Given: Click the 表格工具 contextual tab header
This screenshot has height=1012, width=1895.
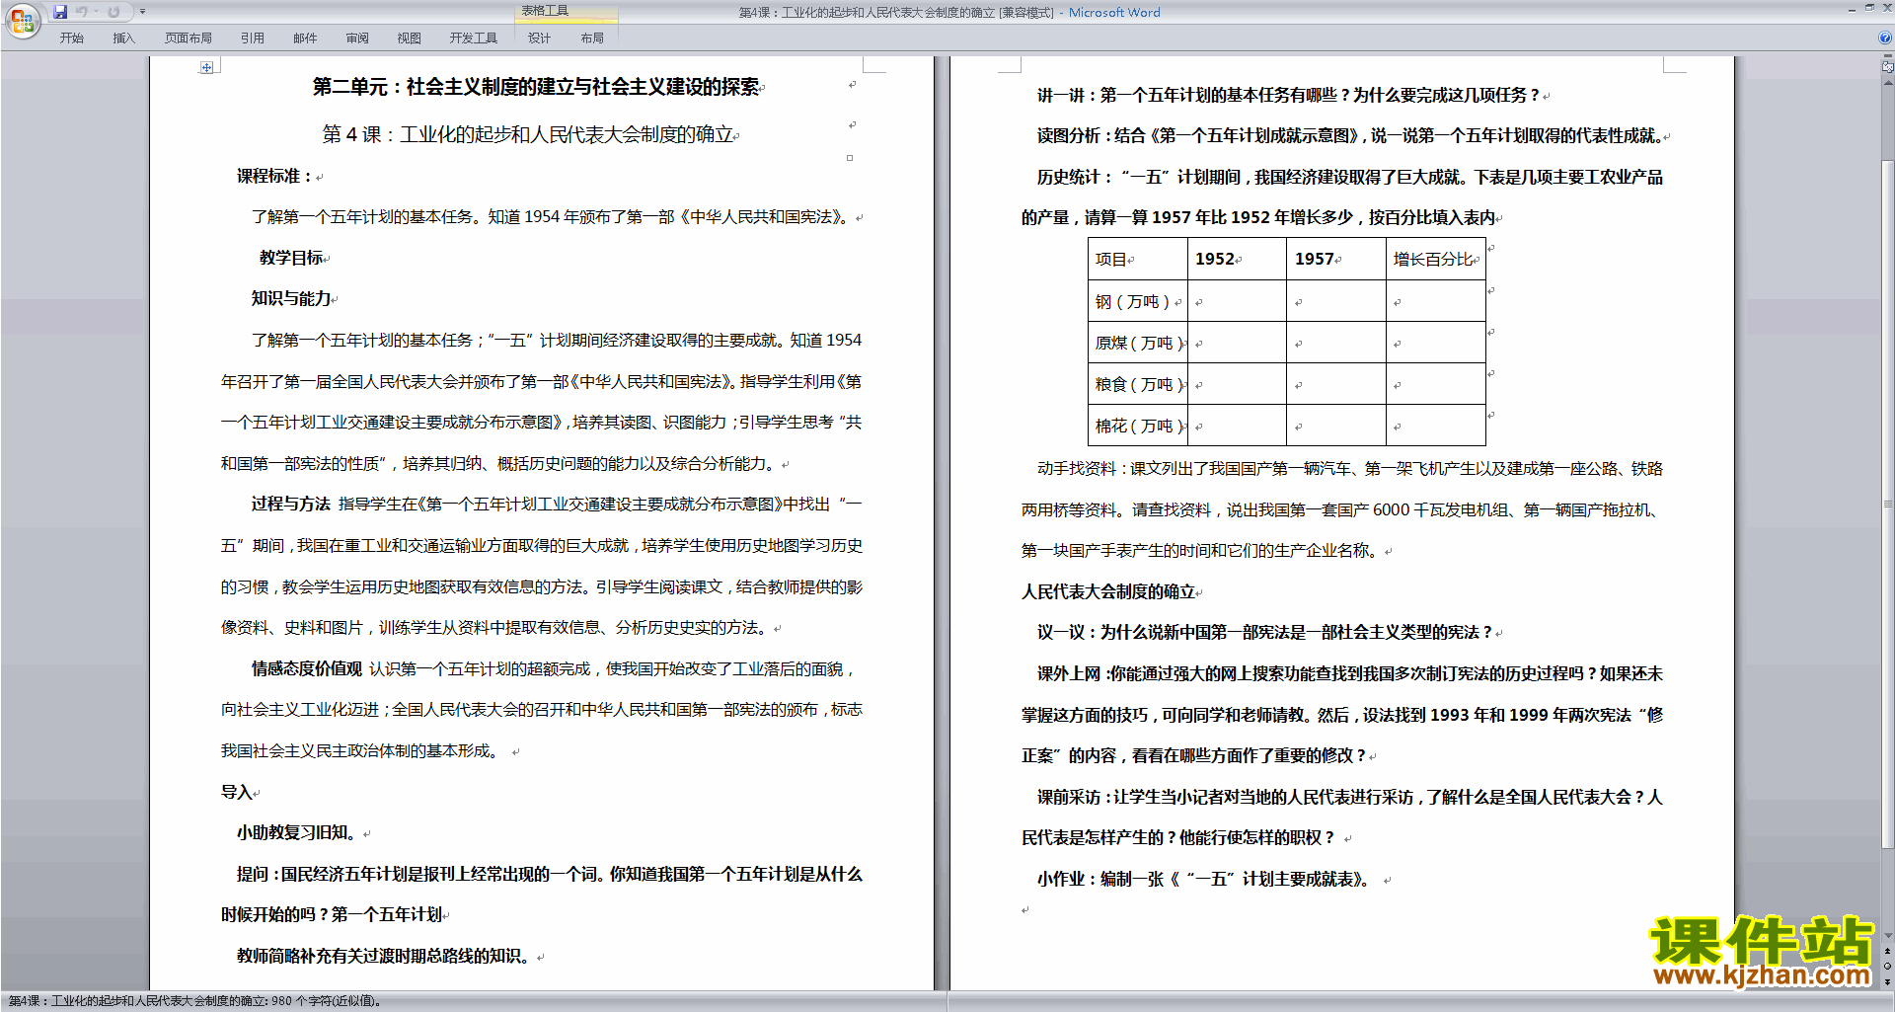Looking at the screenshot, I should pyautogui.click(x=566, y=11).
